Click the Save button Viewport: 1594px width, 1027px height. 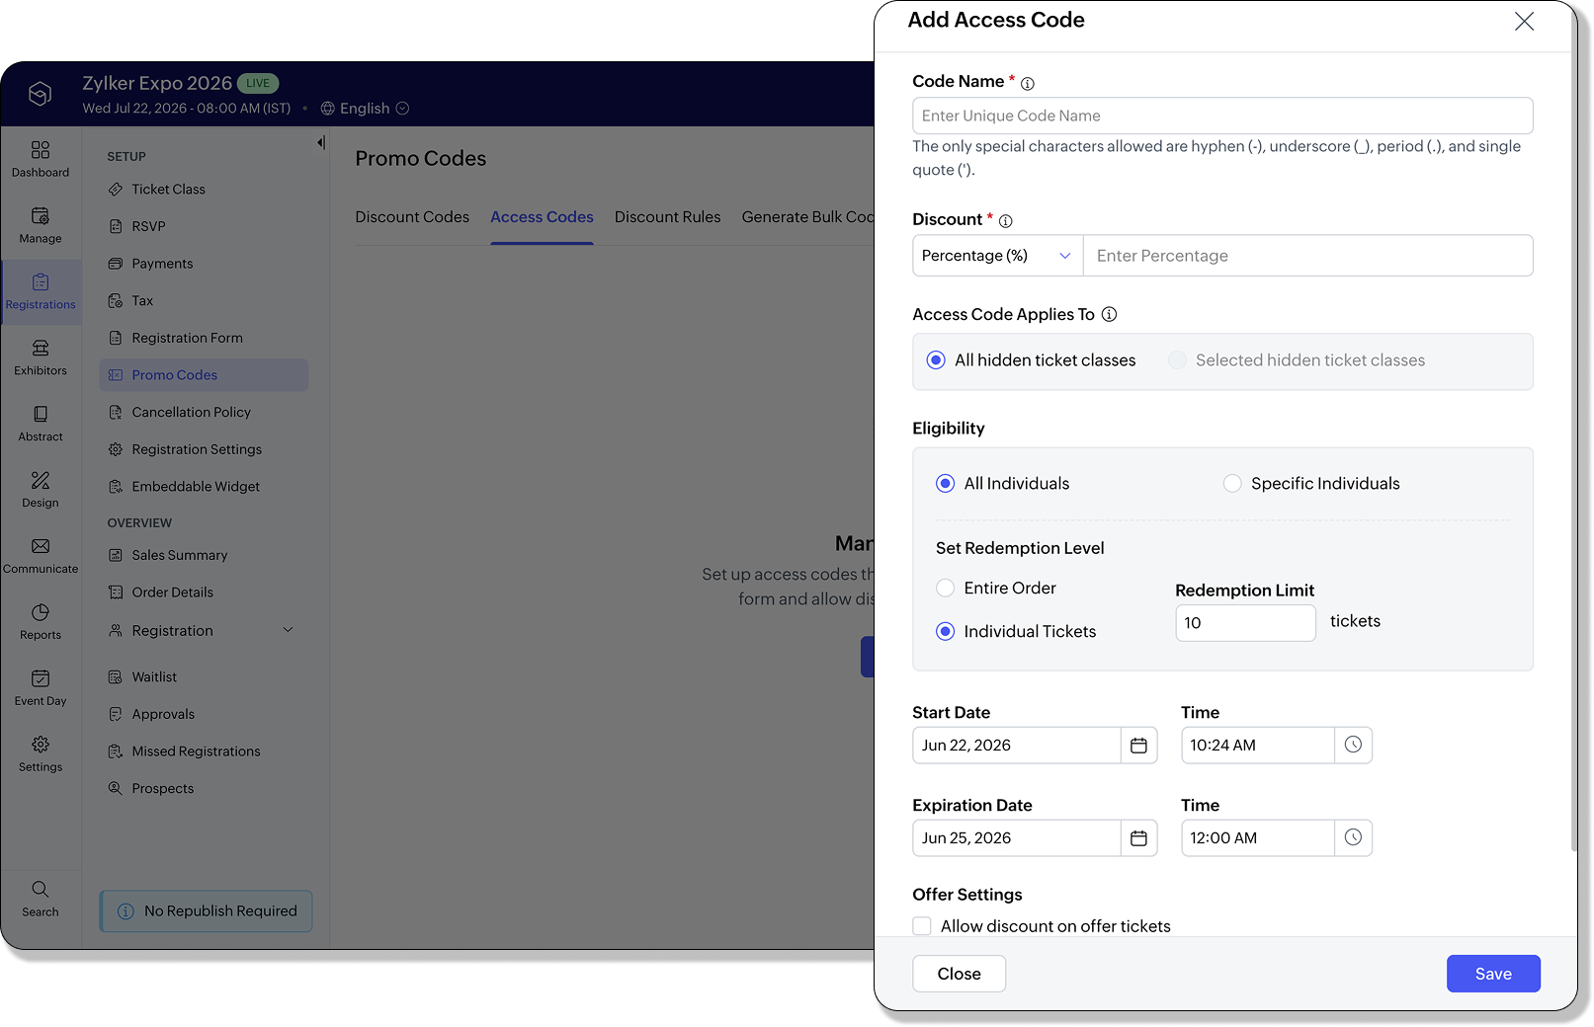(1493, 974)
